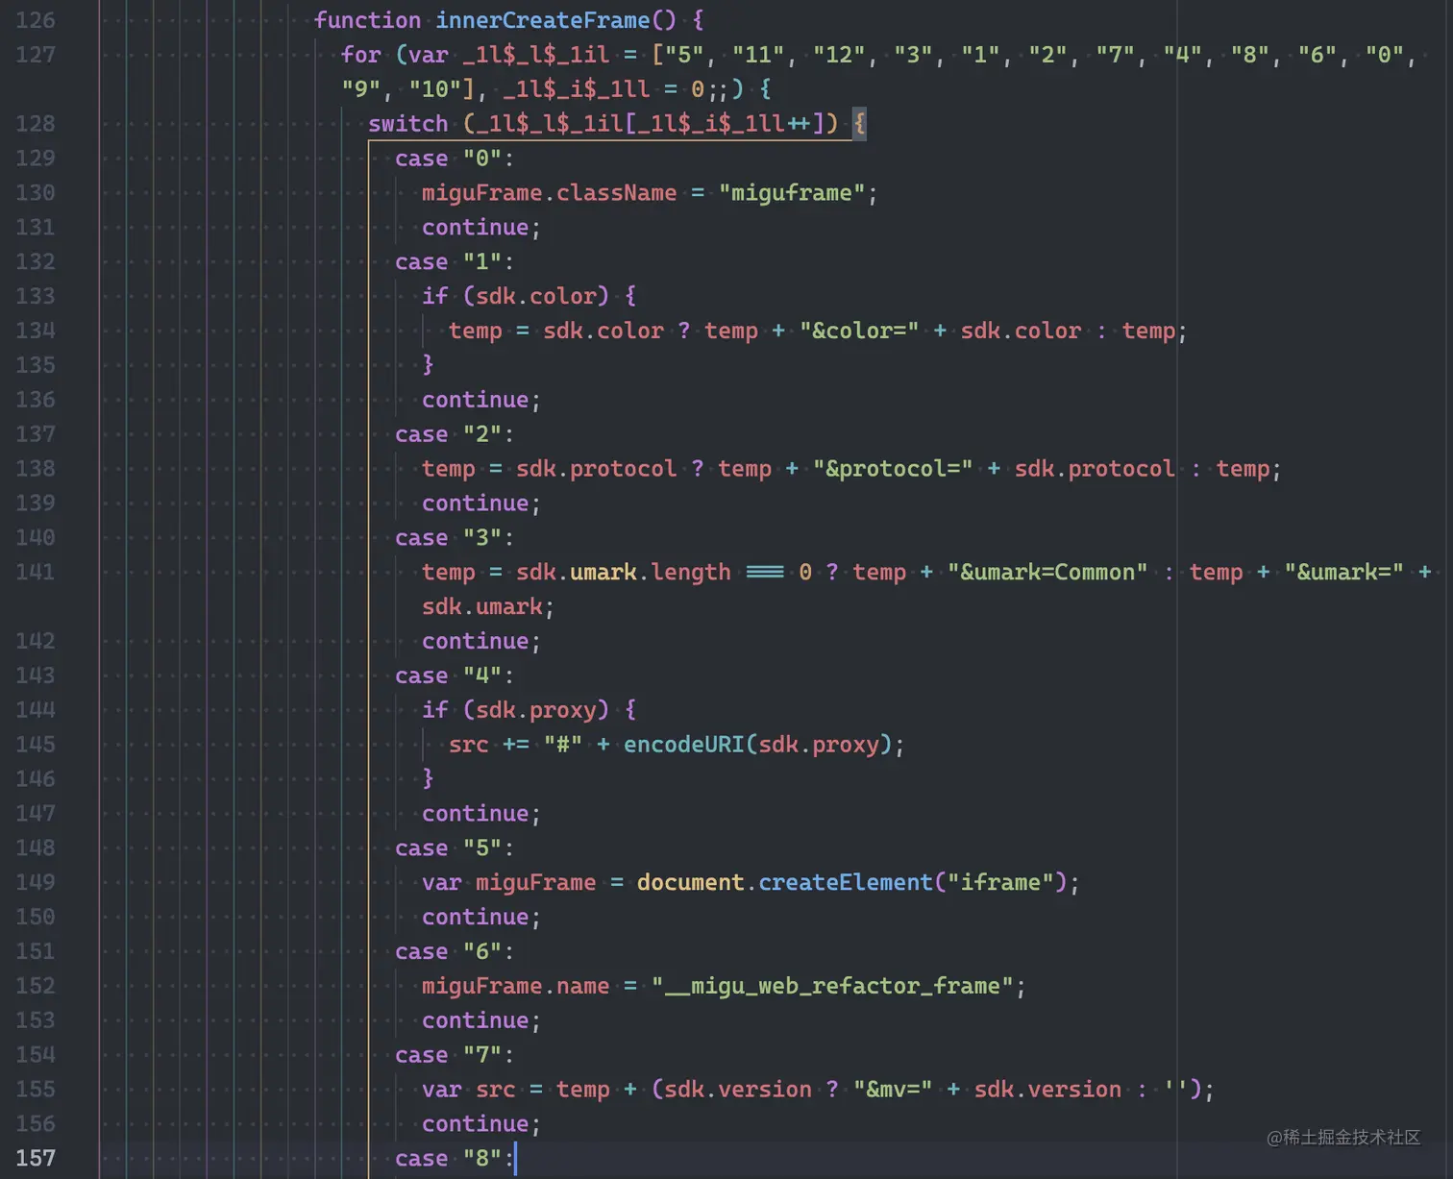This screenshot has width=1453, height=1179.
Task: Click the for keyword on line 127
Action: [361, 55]
